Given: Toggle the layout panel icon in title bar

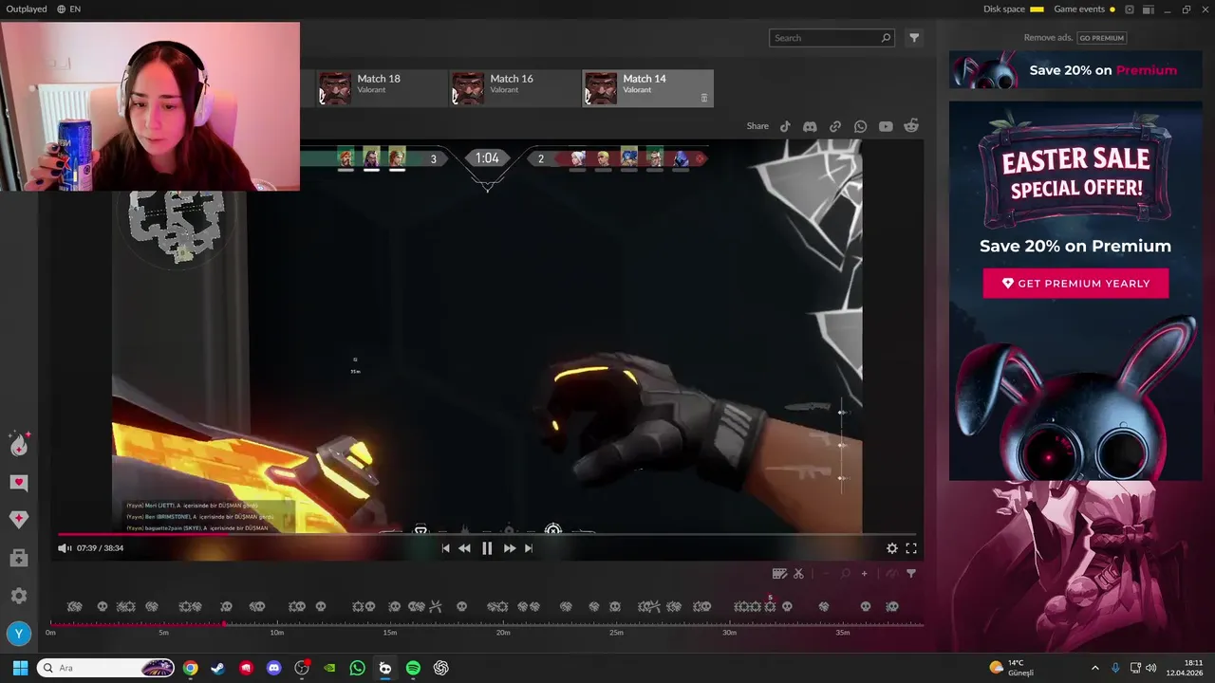Looking at the screenshot, I should 1149,9.
